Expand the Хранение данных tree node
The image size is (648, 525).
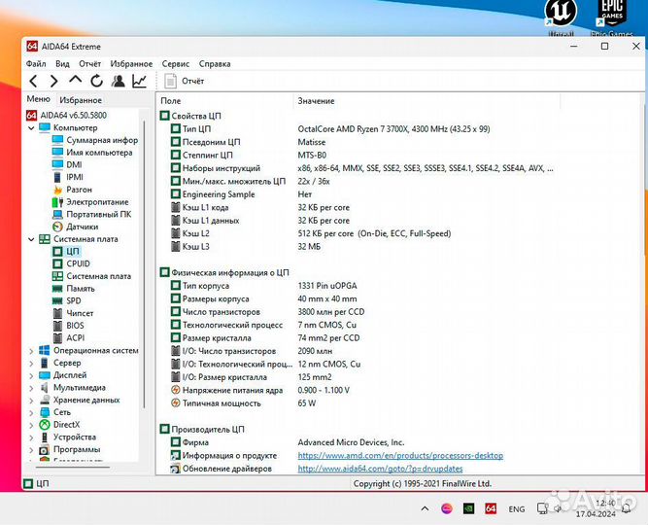31,401
